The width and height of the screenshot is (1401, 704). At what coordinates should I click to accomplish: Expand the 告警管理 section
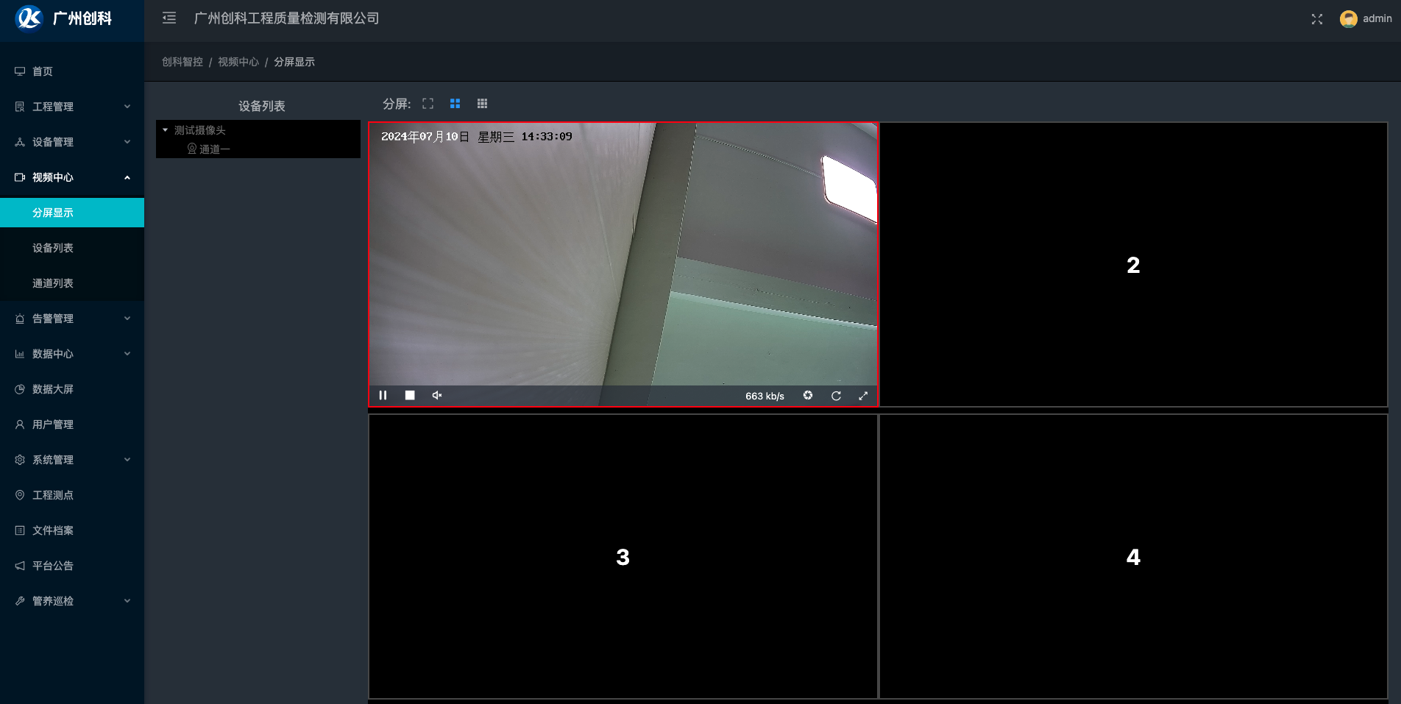coord(72,318)
